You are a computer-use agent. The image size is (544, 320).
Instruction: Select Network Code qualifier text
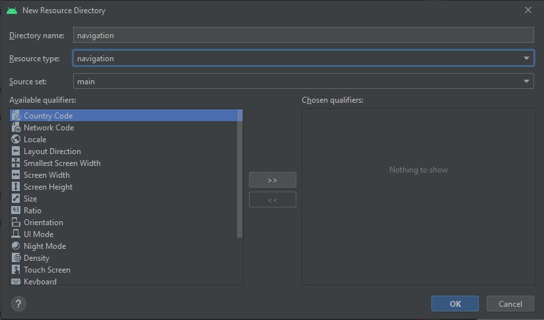pos(49,128)
